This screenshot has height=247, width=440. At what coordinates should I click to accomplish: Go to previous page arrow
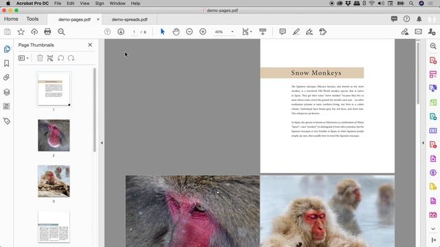point(107,32)
